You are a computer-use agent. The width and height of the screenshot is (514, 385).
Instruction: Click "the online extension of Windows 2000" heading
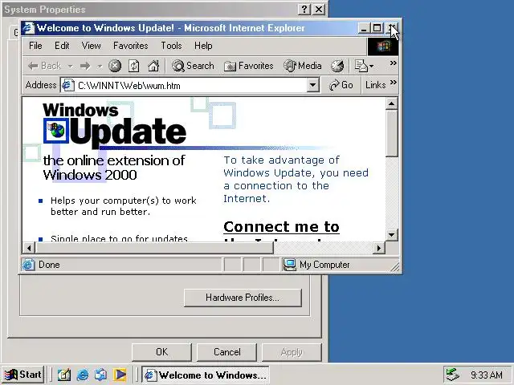pos(114,168)
